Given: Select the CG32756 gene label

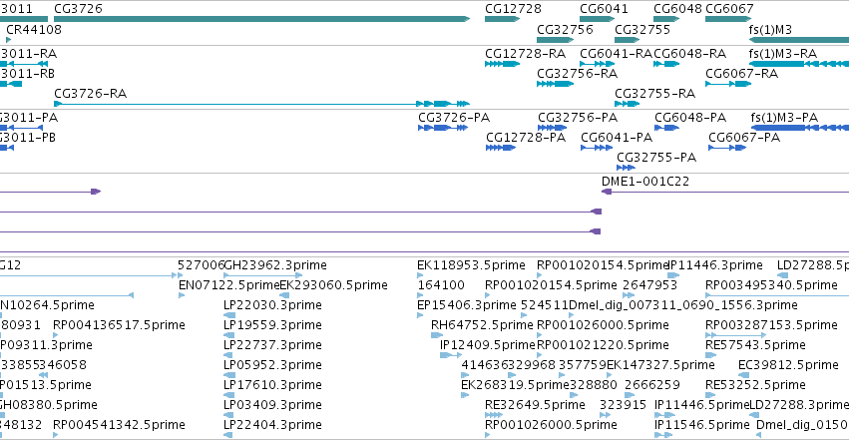Looking at the screenshot, I should [565, 29].
